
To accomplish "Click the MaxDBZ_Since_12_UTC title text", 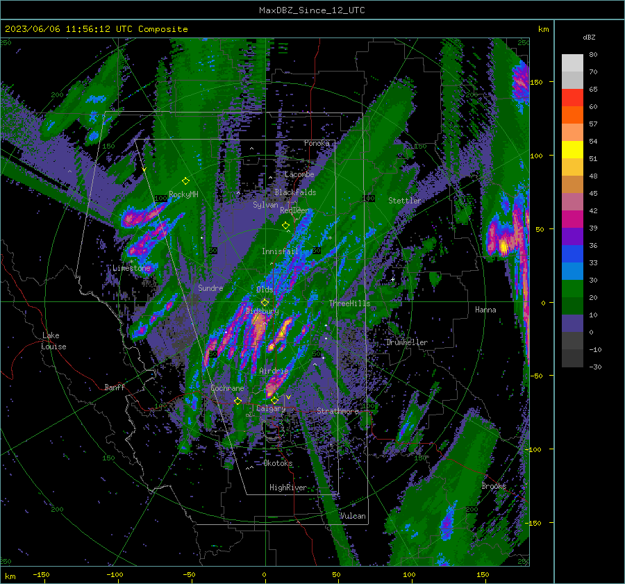I will tap(312, 10).
